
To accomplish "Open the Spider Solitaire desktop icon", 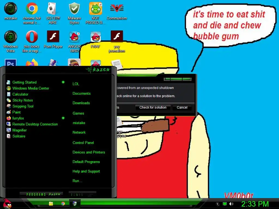I will click(x=53, y=63).
